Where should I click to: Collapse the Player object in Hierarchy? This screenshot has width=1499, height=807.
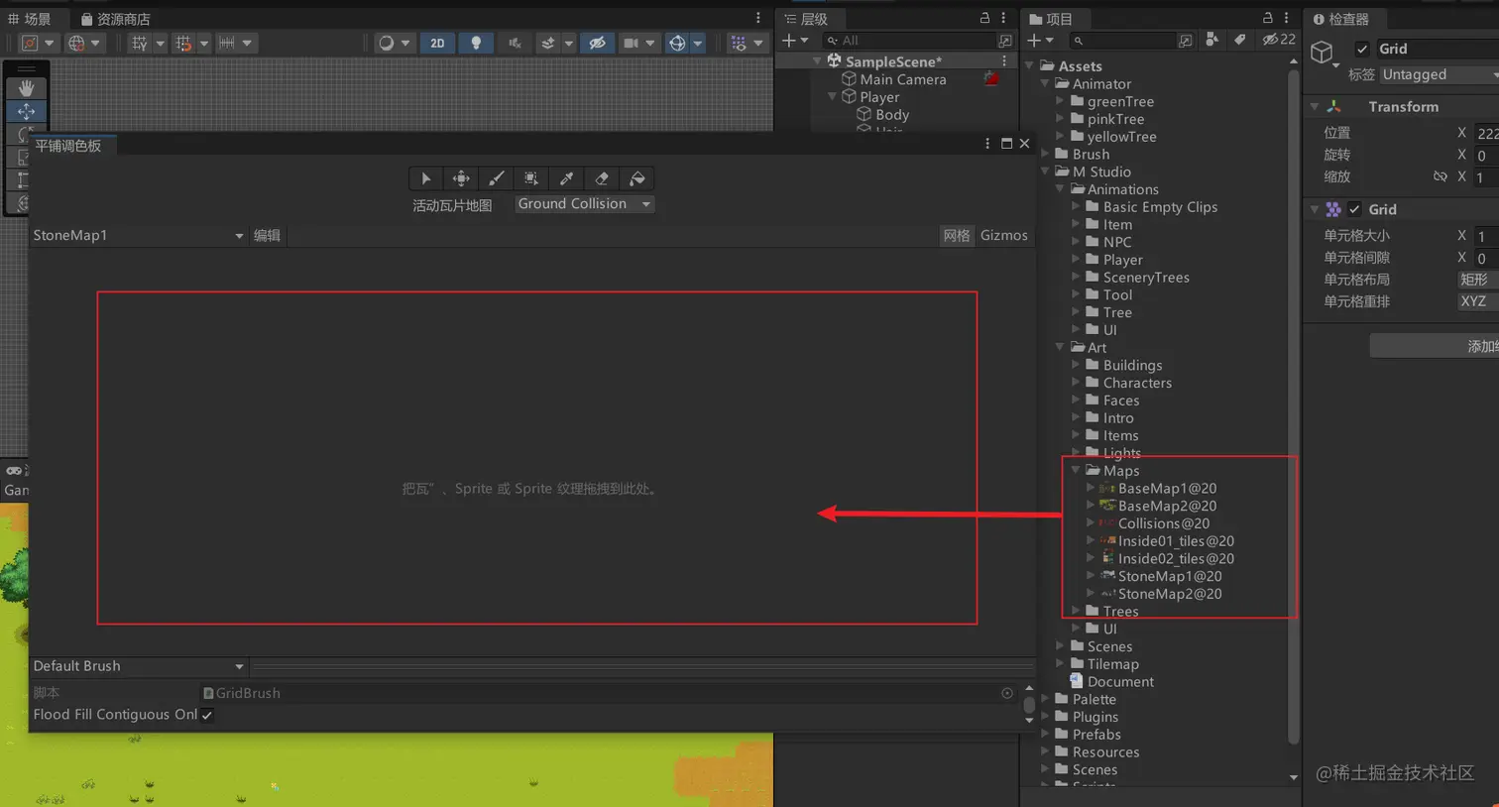[832, 97]
